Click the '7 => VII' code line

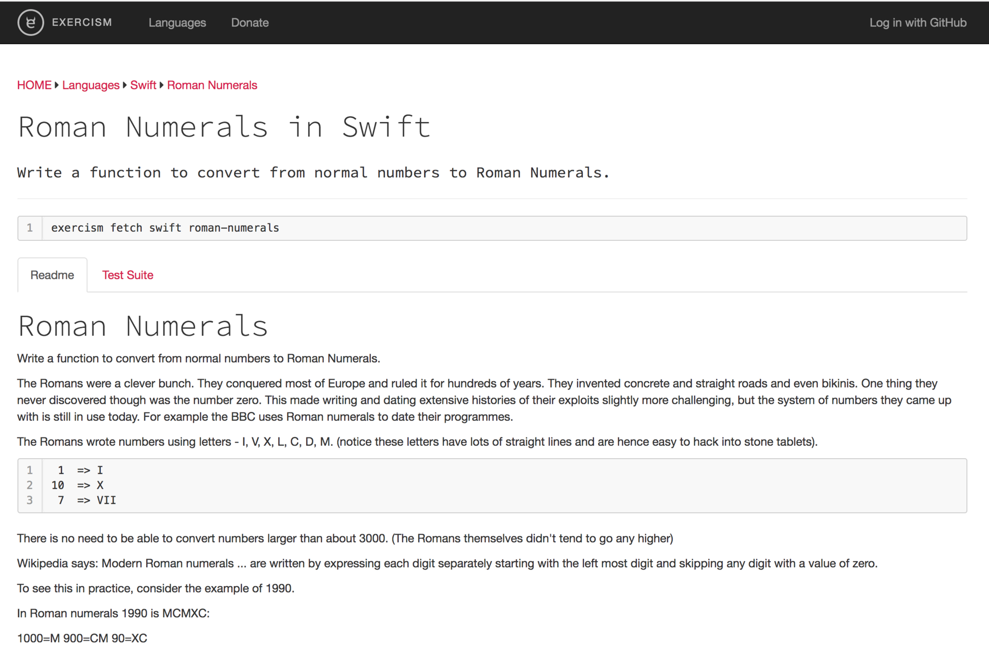point(87,500)
